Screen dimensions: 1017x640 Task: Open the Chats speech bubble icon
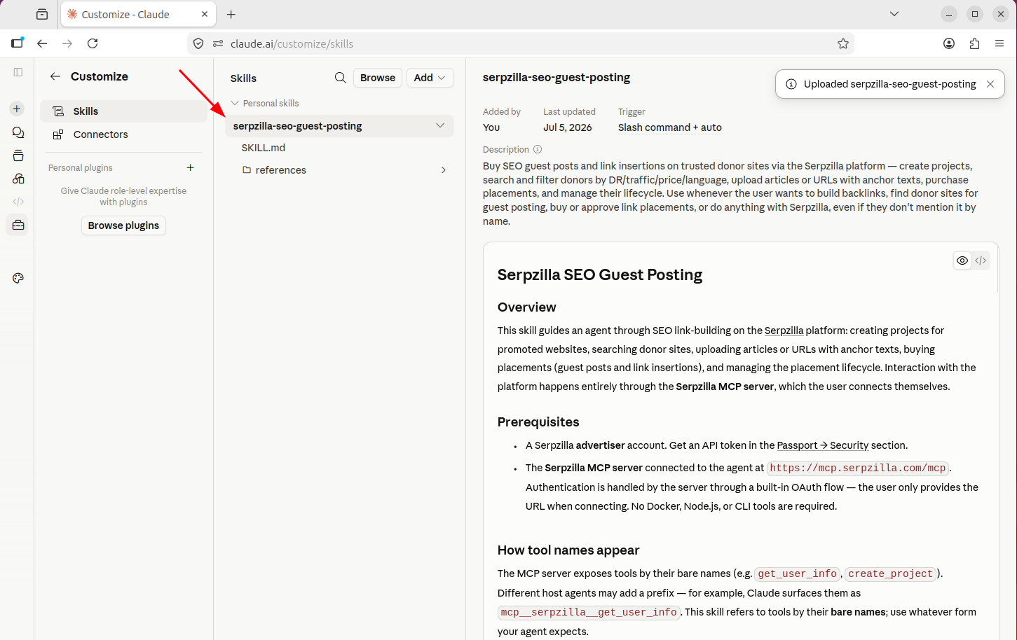click(18, 132)
